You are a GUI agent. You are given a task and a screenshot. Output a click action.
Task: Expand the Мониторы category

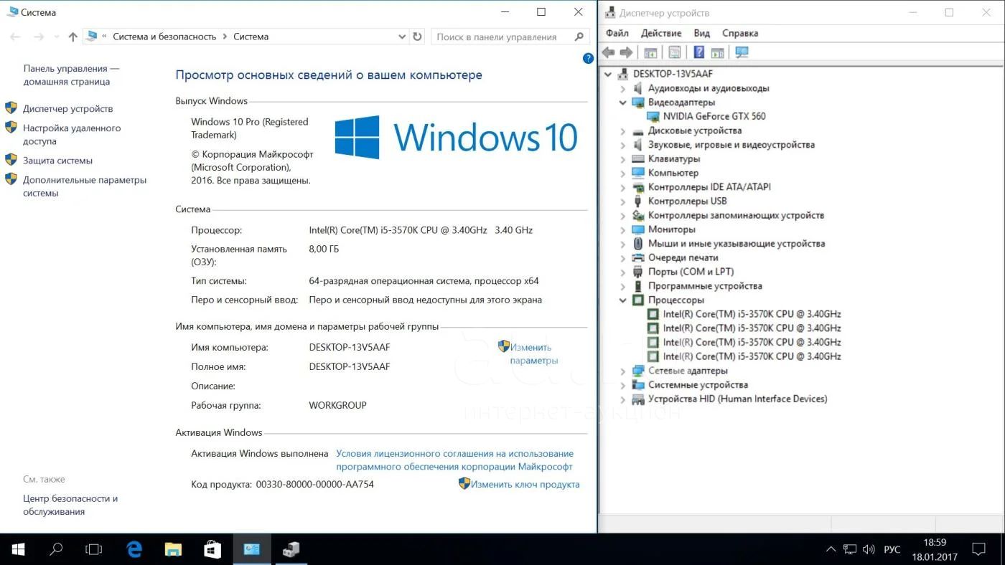point(623,230)
